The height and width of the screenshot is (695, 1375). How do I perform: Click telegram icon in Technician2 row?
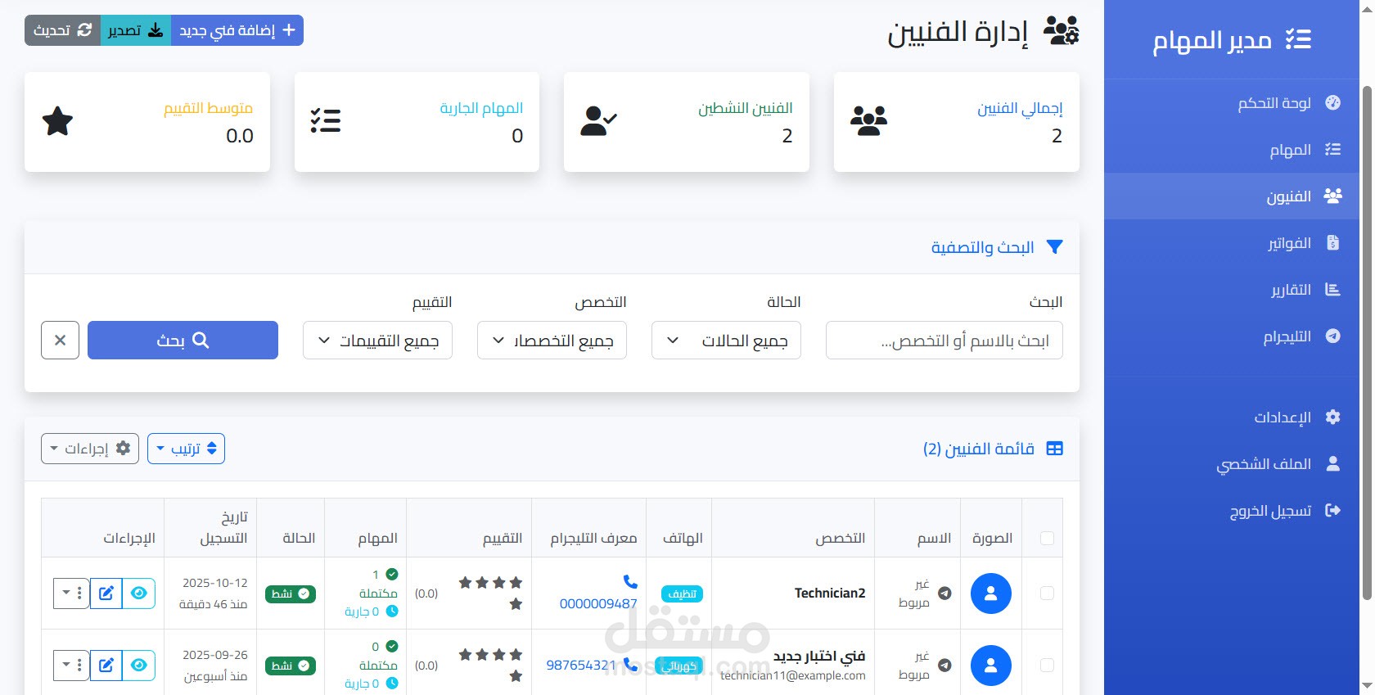(944, 593)
